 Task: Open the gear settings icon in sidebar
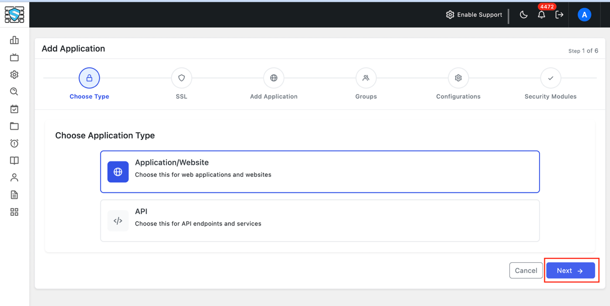(14, 75)
